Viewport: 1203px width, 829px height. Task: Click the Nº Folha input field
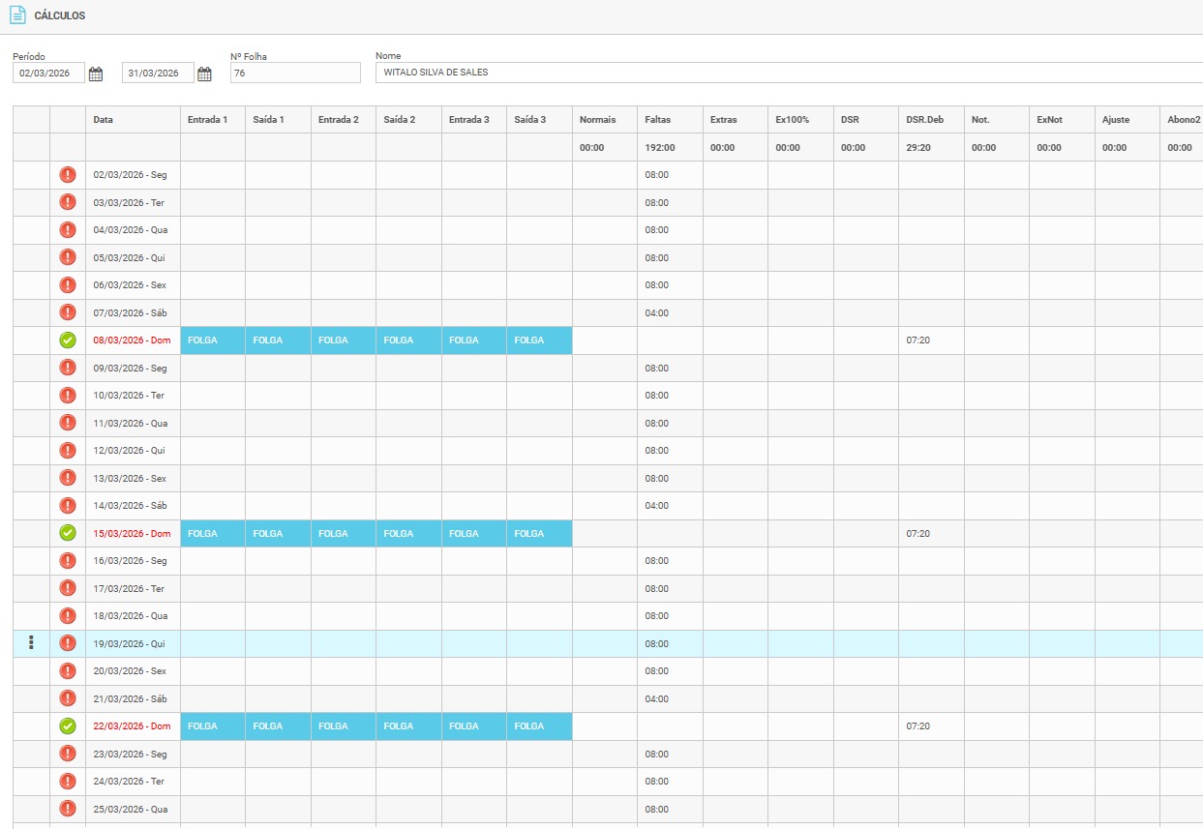294,73
